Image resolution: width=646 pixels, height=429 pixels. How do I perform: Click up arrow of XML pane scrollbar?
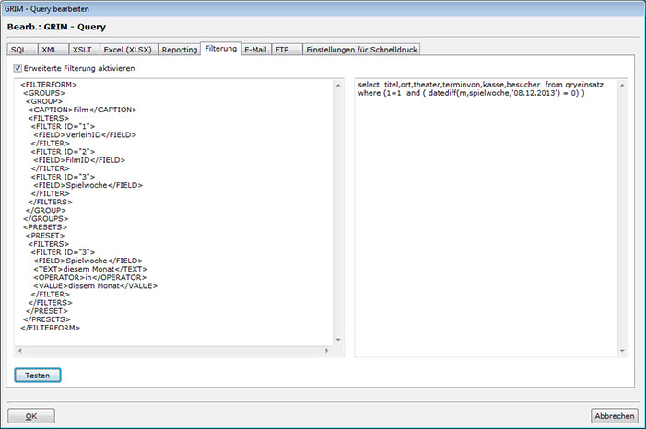pos(337,86)
